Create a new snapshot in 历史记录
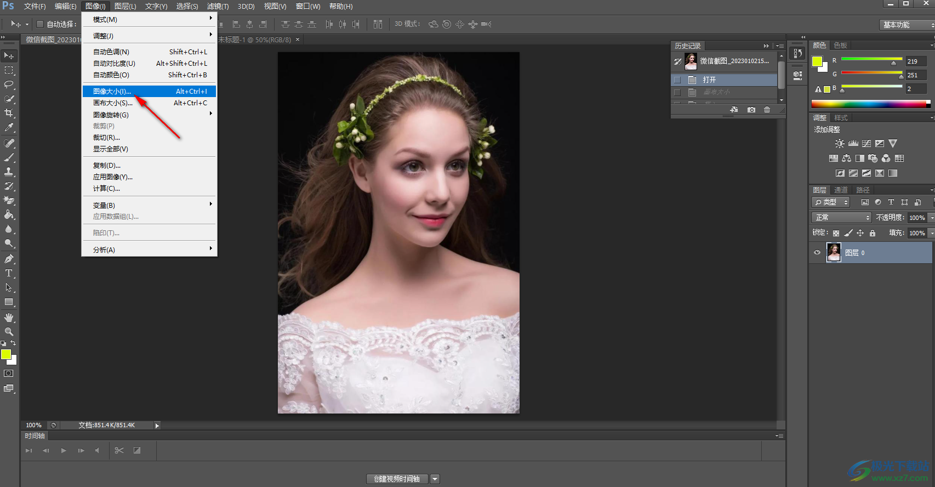 (751, 110)
